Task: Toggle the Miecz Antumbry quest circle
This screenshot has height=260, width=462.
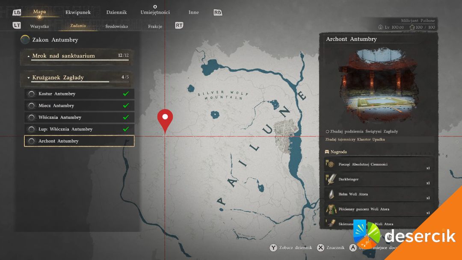Action: [31, 106]
